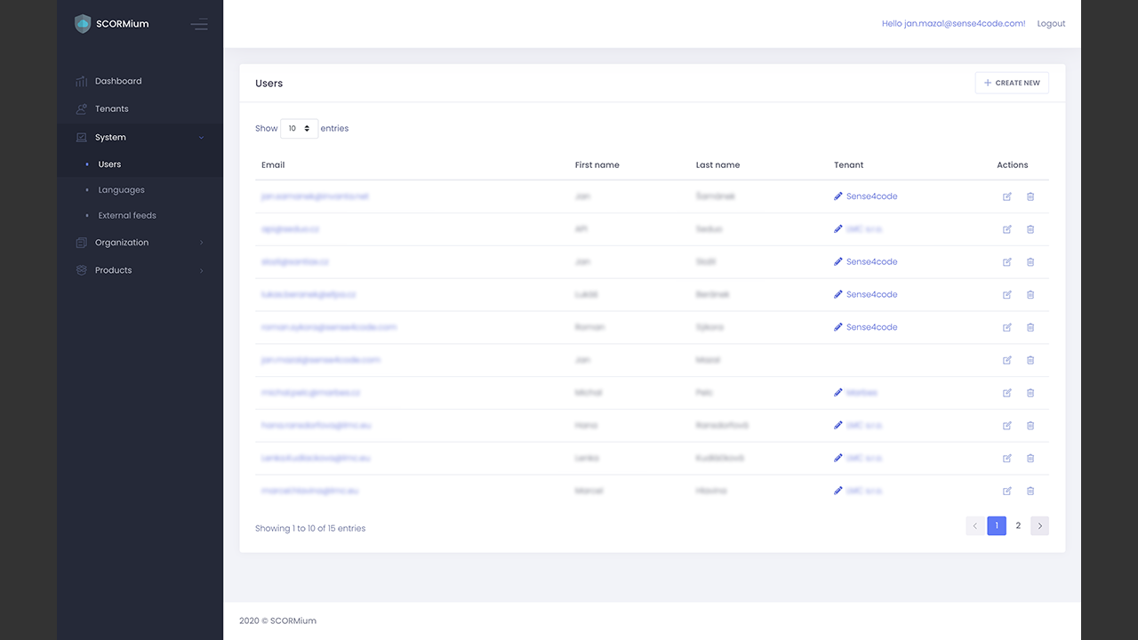Go to page 2 of users
The image size is (1138, 640).
1018,526
